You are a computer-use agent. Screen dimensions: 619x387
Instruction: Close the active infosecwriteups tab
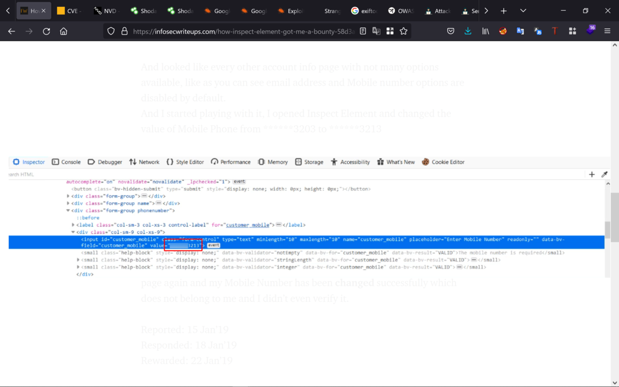(x=43, y=11)
